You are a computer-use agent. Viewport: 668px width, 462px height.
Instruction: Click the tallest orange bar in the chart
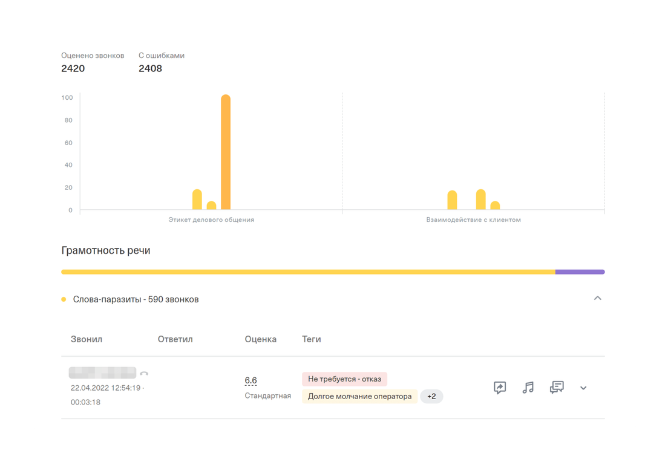226,152
